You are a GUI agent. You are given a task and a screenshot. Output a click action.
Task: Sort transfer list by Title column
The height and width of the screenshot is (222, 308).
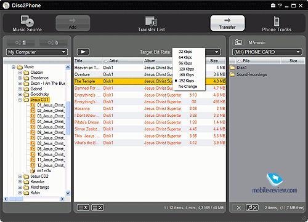coord(88,61)
